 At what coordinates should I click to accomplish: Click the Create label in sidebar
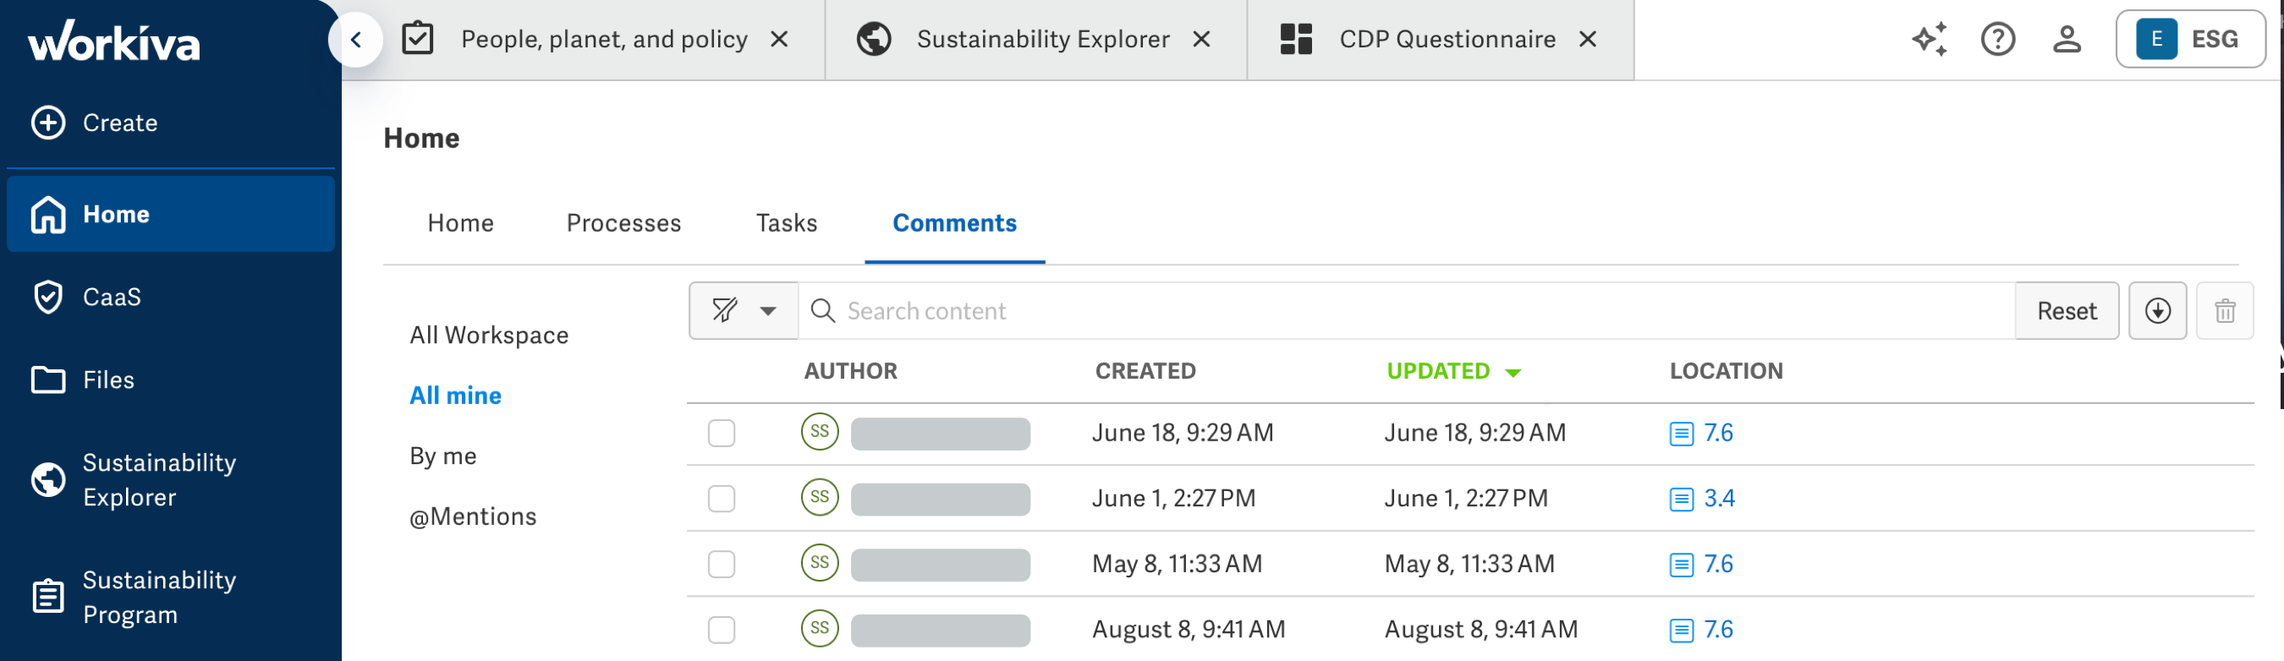click(119, 123)
